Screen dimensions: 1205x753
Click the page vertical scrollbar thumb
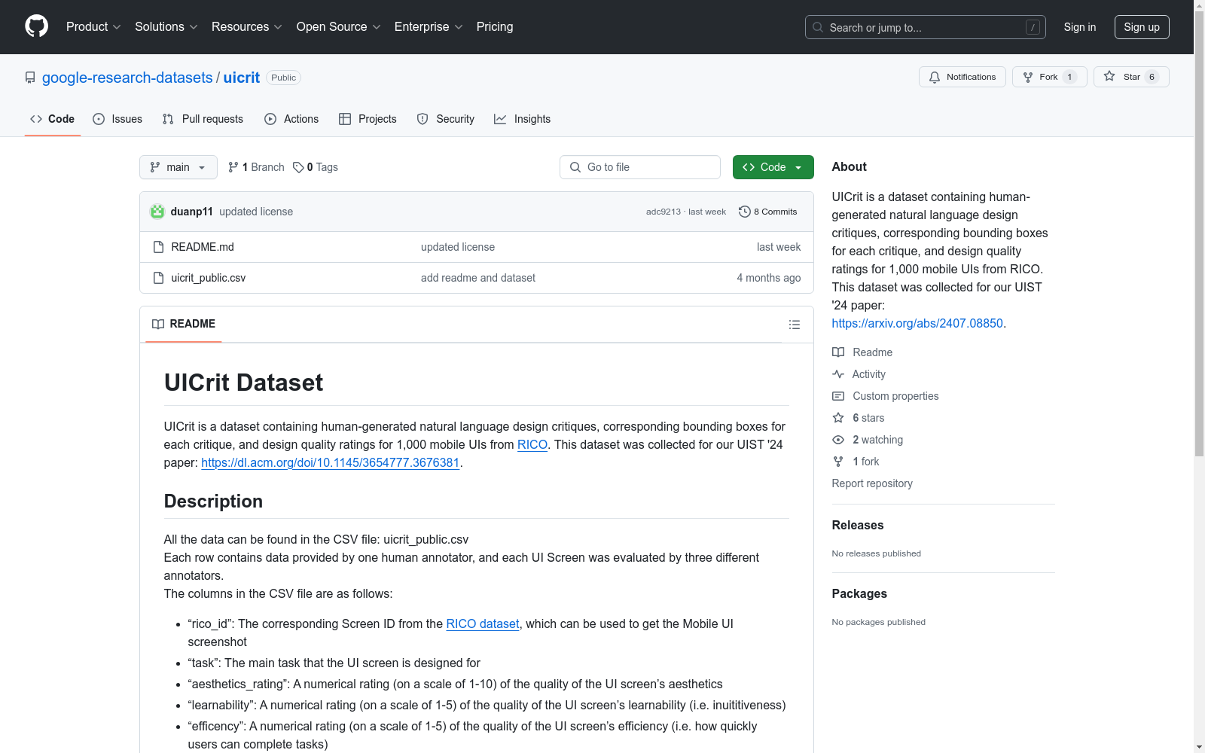point(1199,233)
